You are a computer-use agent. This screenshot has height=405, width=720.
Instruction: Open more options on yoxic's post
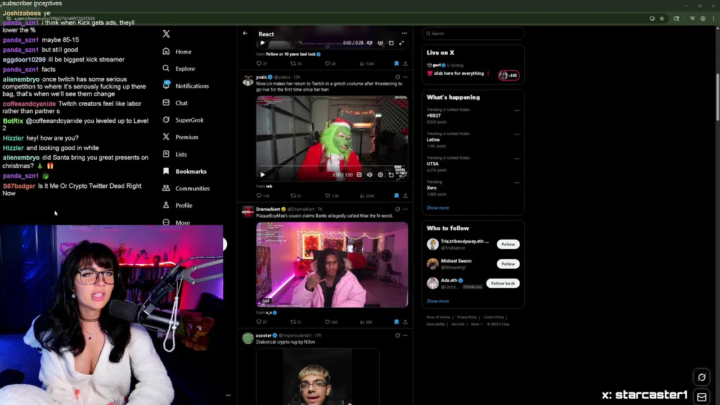[405, 77]
